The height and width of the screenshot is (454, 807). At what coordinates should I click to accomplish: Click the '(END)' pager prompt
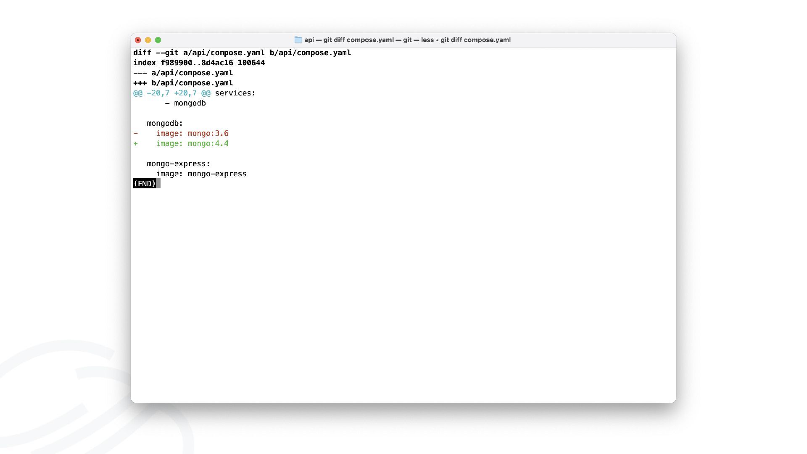145,184
